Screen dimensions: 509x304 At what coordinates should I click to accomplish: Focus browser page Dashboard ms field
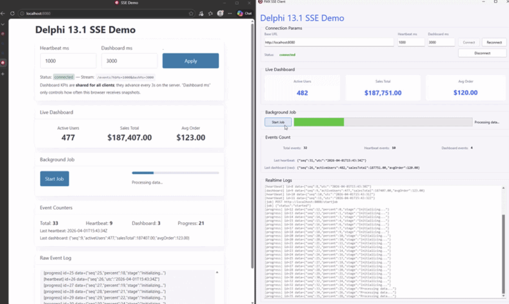click(129, 61)
